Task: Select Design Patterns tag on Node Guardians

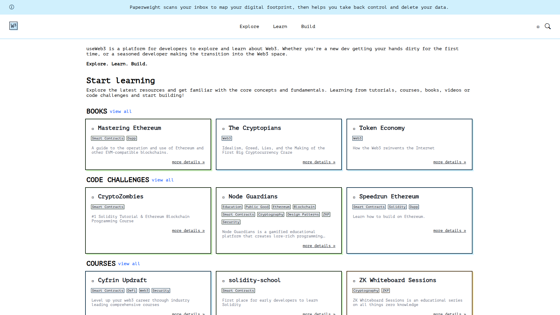Action: coord(303,214)
